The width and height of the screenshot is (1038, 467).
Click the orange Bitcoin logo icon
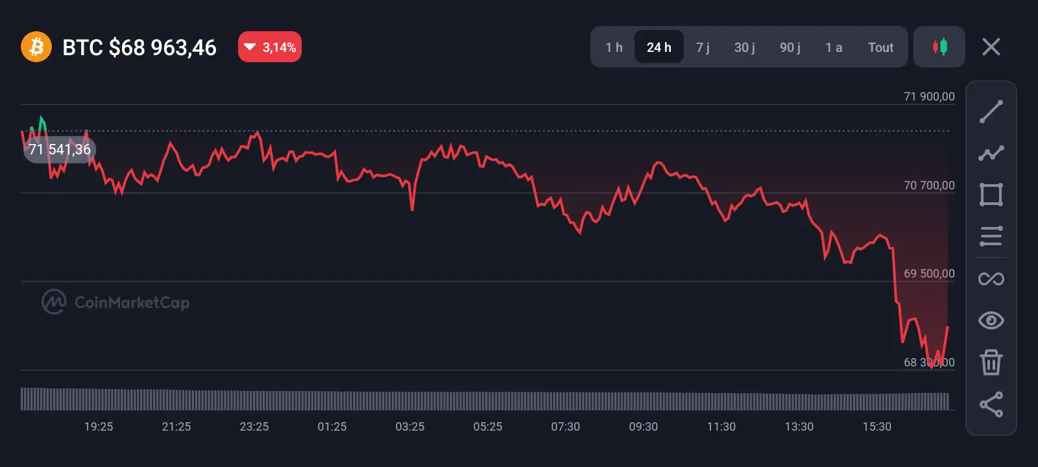[36, 47]
